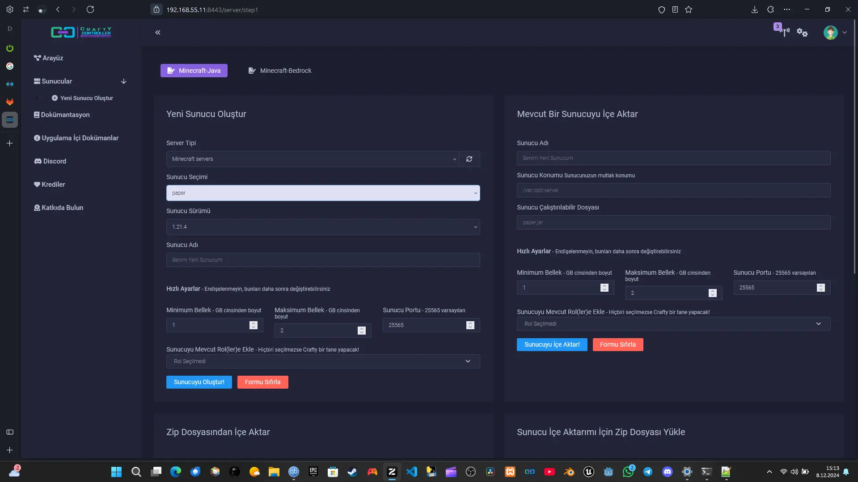The width and height of the screenshot is (858, 482).
Task: Click Maksimum Bellek field in import form
Action: tap(673, 293)
